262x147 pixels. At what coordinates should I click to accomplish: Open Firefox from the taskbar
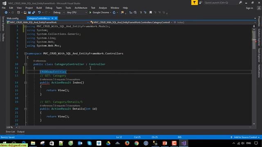(127, 143)
